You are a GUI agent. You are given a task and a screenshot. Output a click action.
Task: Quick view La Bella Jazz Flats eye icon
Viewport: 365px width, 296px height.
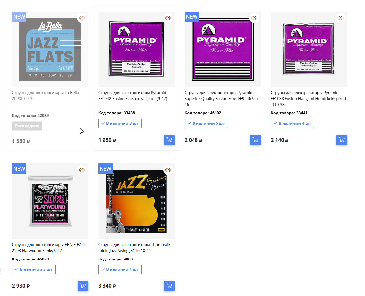82,18
